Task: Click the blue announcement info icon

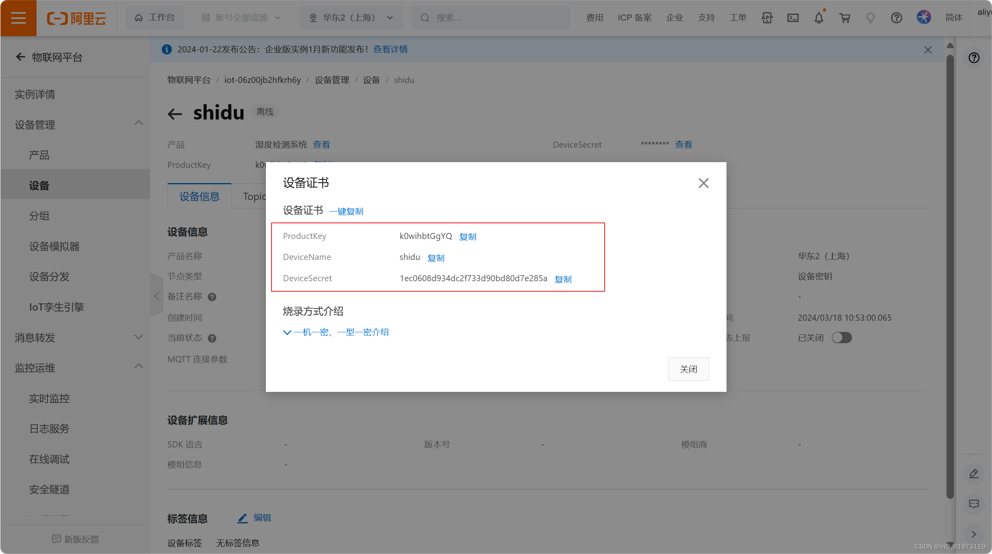Action: click(167, 49)
